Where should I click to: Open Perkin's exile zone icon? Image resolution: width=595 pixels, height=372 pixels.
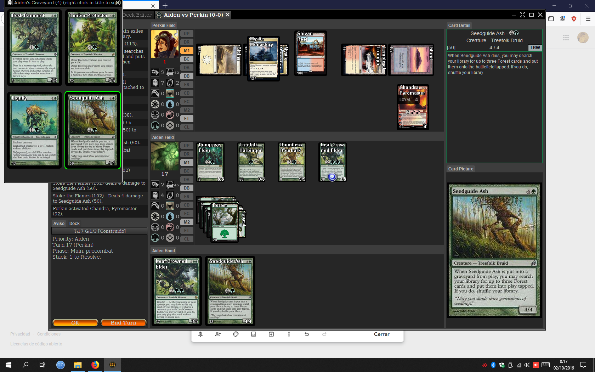[x=170, y=83]
